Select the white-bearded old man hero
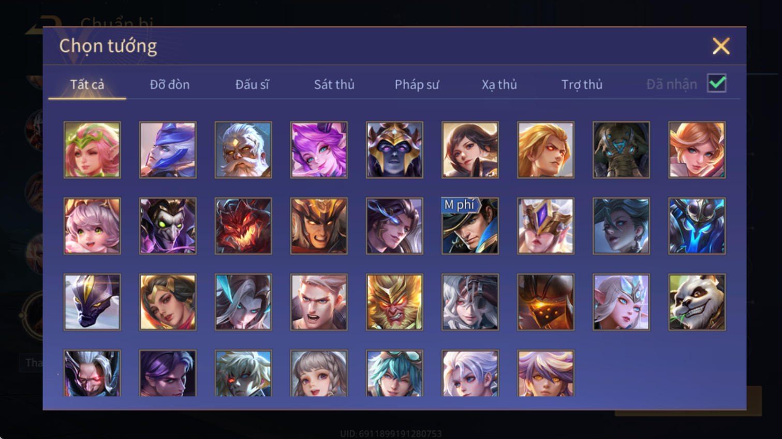 click(x=243, y=150)
